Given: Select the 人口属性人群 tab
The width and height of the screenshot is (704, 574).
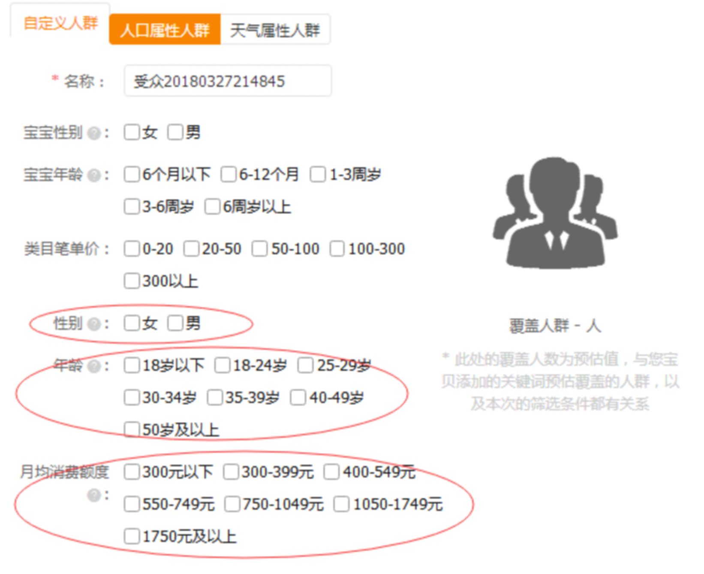Looking at the screenshot, I should [x=165, y=30].
